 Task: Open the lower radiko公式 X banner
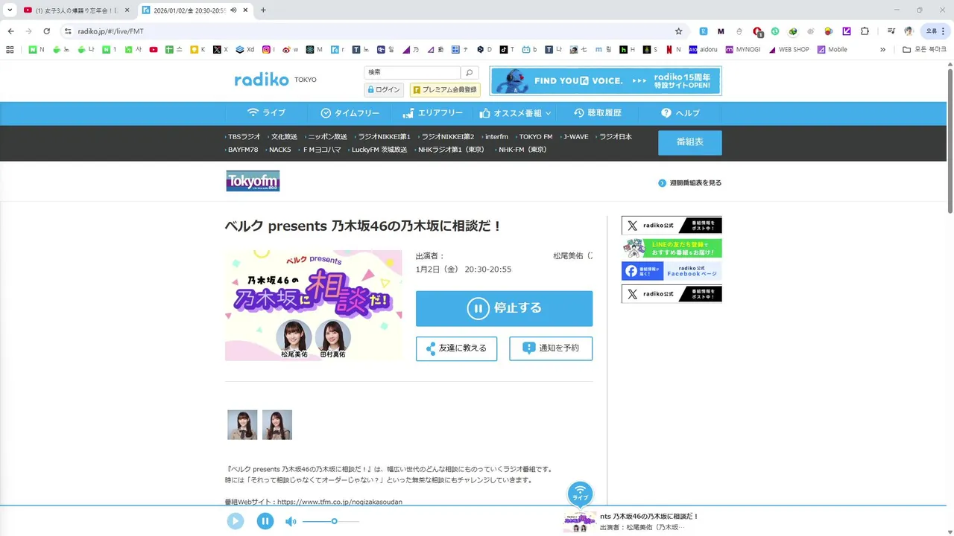click(672, 294)
